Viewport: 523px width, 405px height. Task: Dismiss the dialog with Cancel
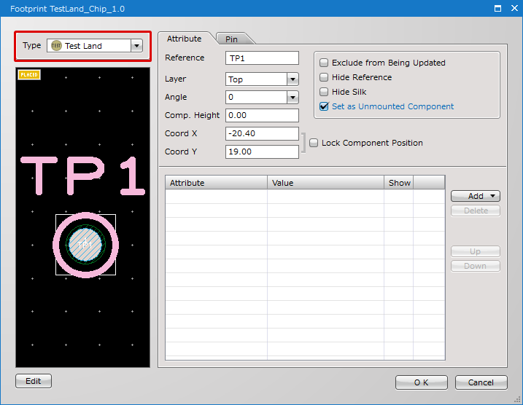tap(481, 382)
